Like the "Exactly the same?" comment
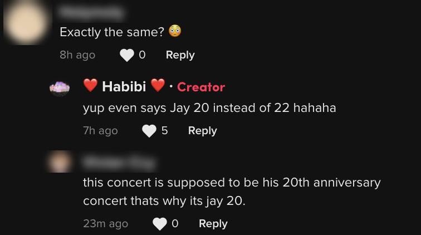Viewport: 421px width, 235px height. point(128,55)
